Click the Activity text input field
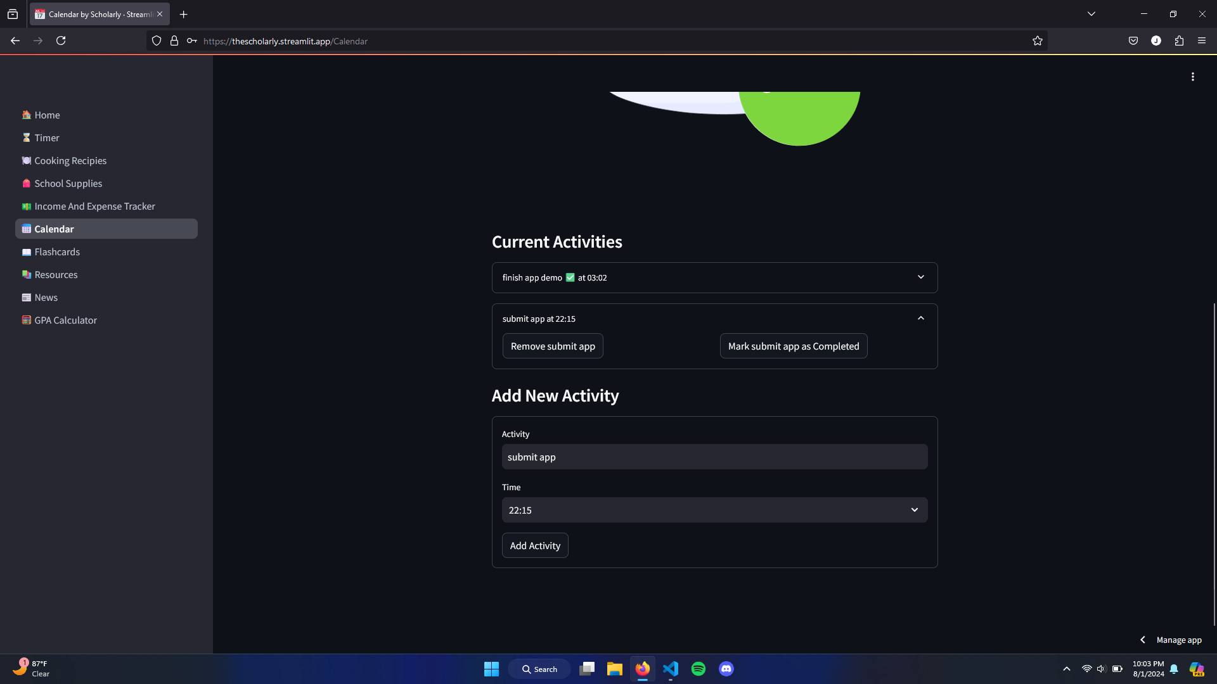 coord(714,457)
